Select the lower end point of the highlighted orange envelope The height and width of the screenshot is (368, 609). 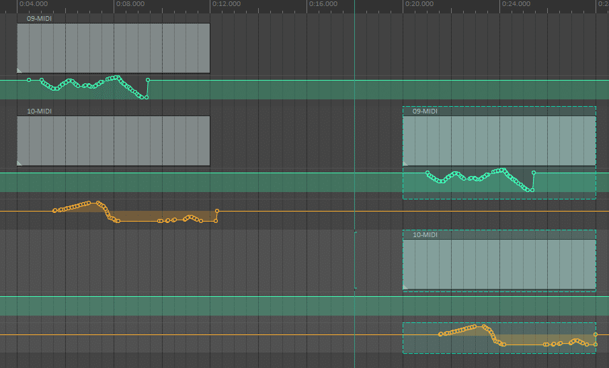(595, 344)
